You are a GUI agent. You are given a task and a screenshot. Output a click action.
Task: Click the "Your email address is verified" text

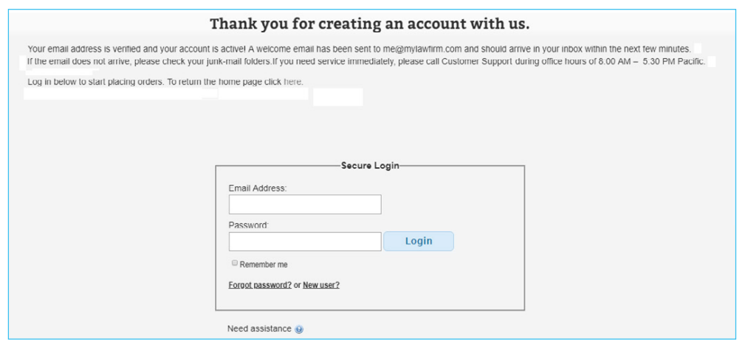pyautogui.click(x=83, y=49)
